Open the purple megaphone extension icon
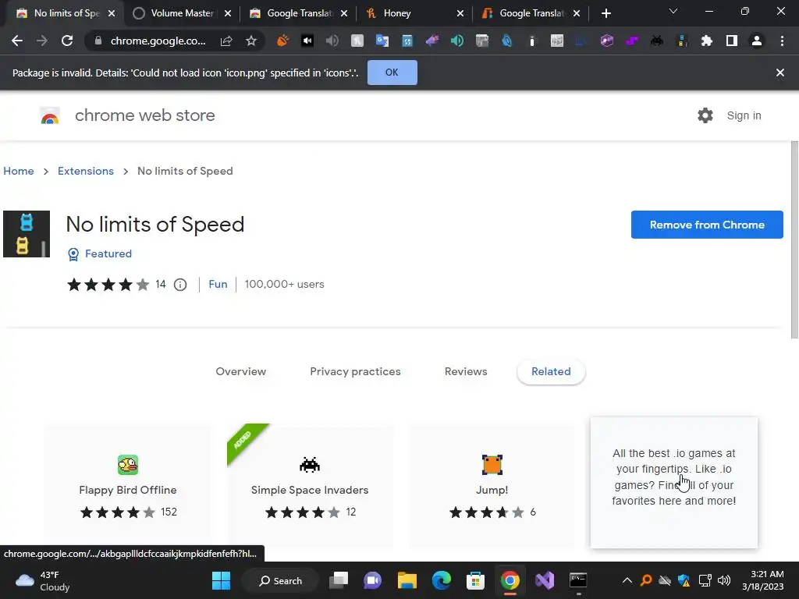 (x=432, y=41)
